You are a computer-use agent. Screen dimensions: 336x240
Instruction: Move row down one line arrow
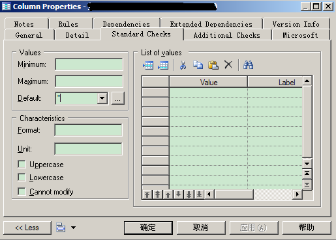(178, 194)
